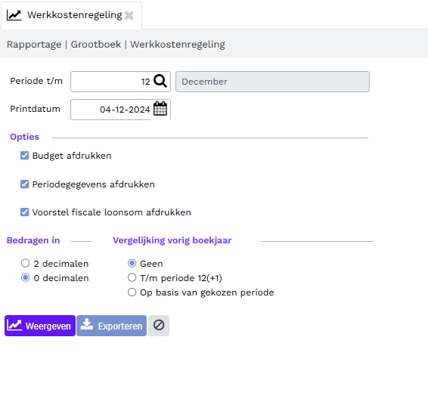Open the calendar picker for Printdatum
The image size is (428, 402).
[160, 109]
